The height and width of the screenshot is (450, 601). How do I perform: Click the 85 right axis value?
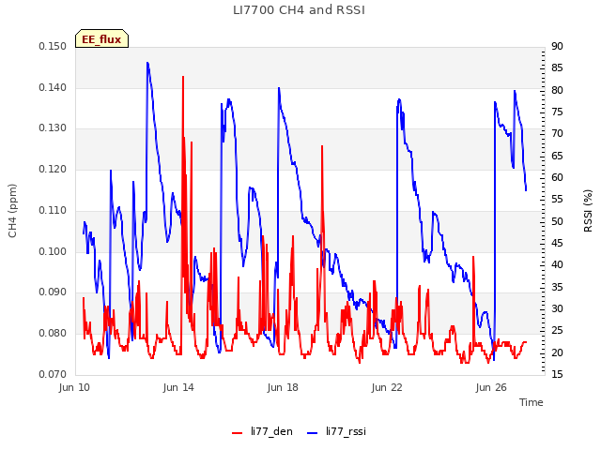click(x=557, y=68)
